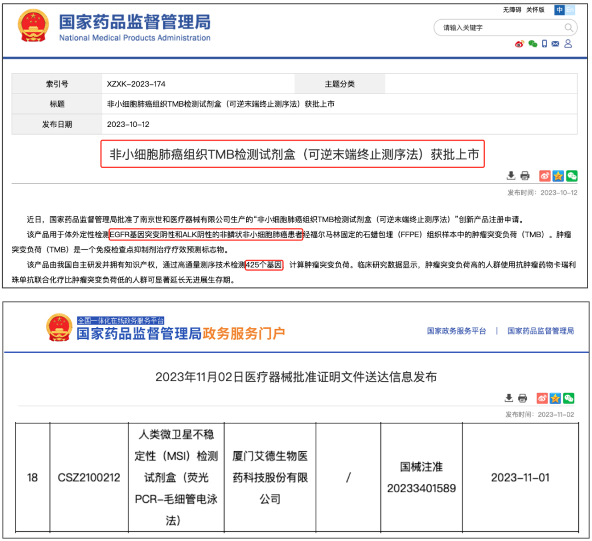592x541 pixels.
Task: Click the 2023-11-01 date cell
Action: pyautogui.click(x=520, y=477)
